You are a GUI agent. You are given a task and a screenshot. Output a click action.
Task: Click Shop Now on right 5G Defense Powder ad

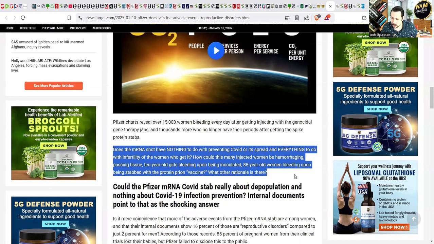[x=377, y=109]
